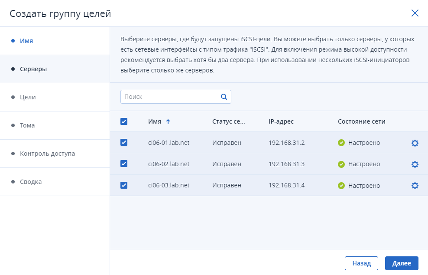Uncheck the ci06-02.lab.net server checkbox
The image size is (428, 275).
point(124,164)
